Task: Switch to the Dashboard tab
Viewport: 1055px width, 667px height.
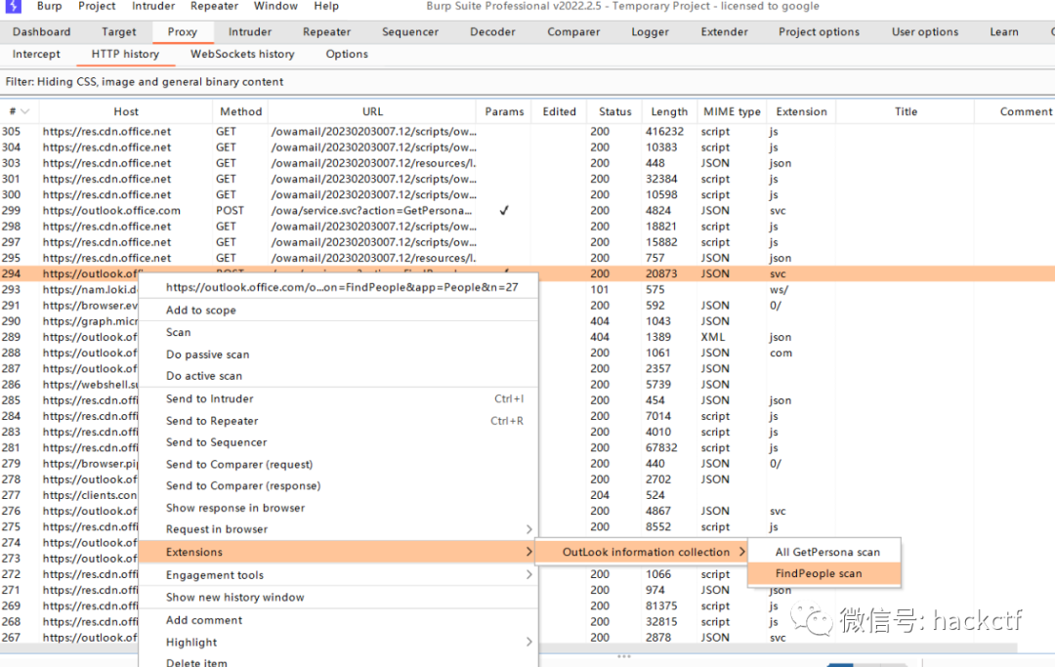Action: (42, 31)
